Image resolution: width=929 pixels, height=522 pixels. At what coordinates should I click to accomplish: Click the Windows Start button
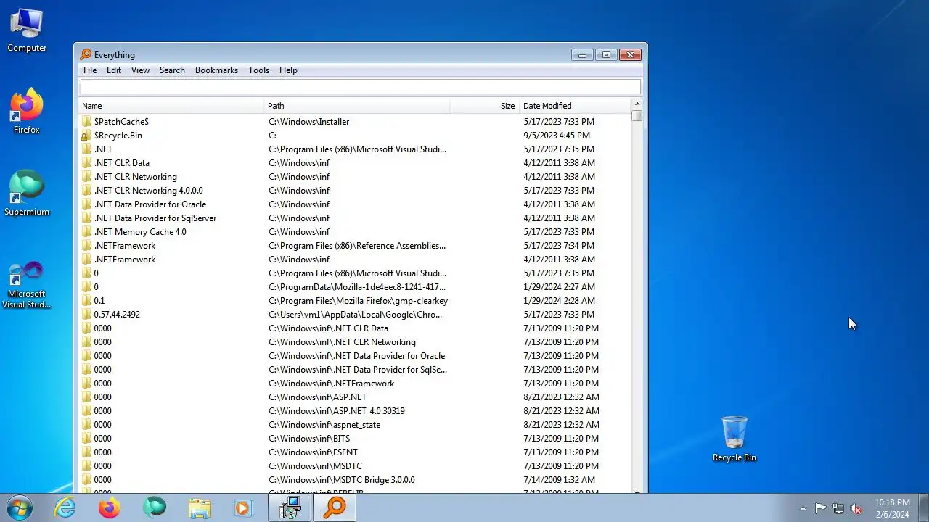pos(19,507)
